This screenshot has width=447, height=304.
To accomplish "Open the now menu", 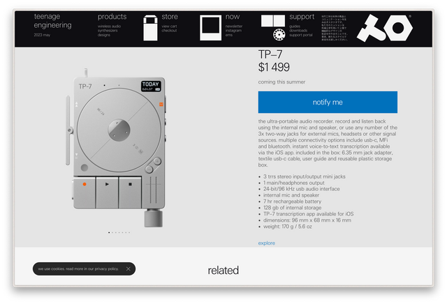I will 233,17.
